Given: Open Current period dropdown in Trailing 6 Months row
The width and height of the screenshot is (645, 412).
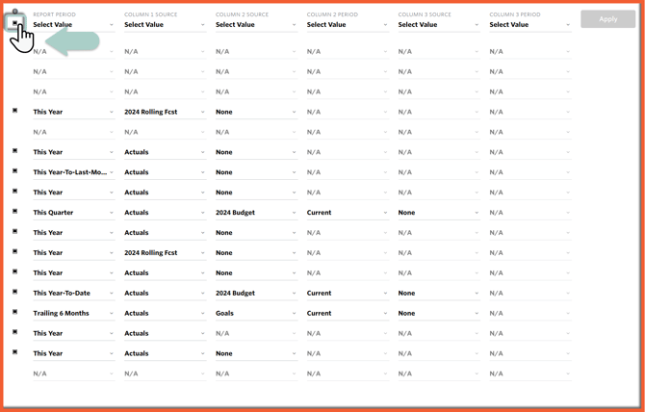Looking at the screenshot, I should pyautogui.click(x=348, y=313).
